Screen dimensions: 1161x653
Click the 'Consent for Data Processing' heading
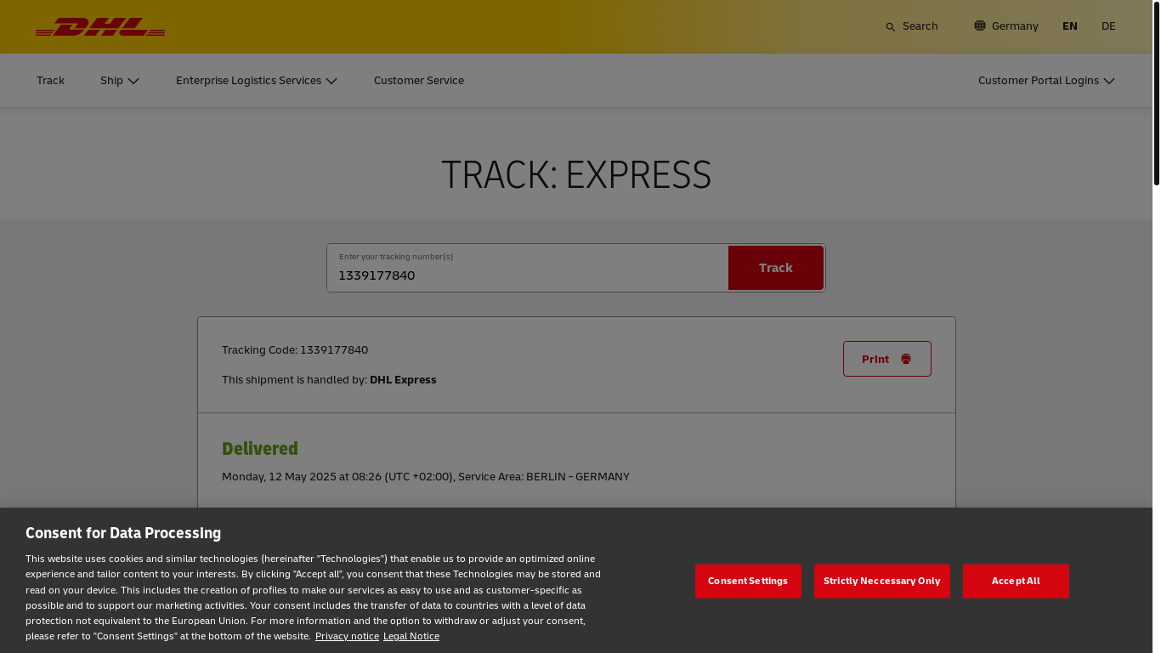[123, 533]
